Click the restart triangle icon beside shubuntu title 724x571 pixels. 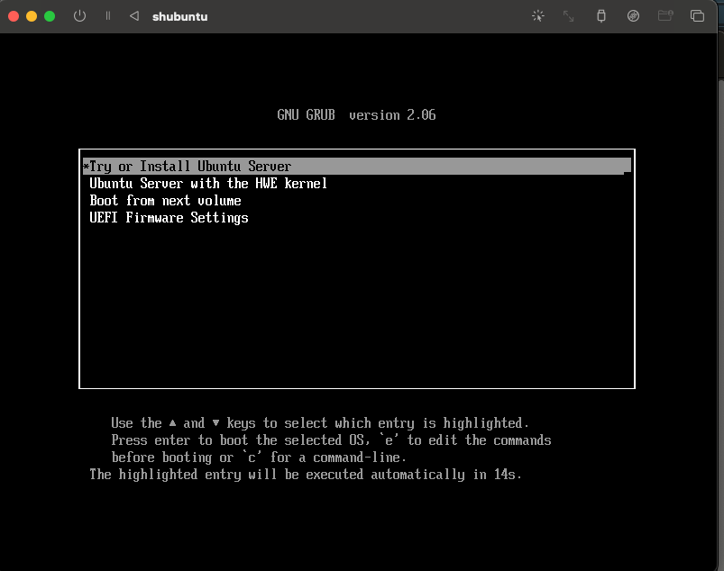[x=134, y=16]
